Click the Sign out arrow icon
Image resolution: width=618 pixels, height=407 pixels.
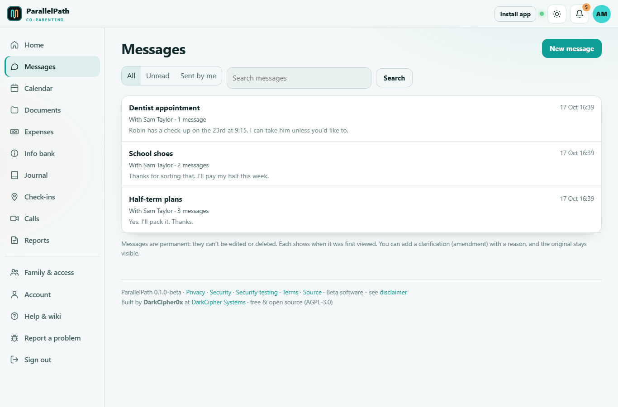pos(14,360)
